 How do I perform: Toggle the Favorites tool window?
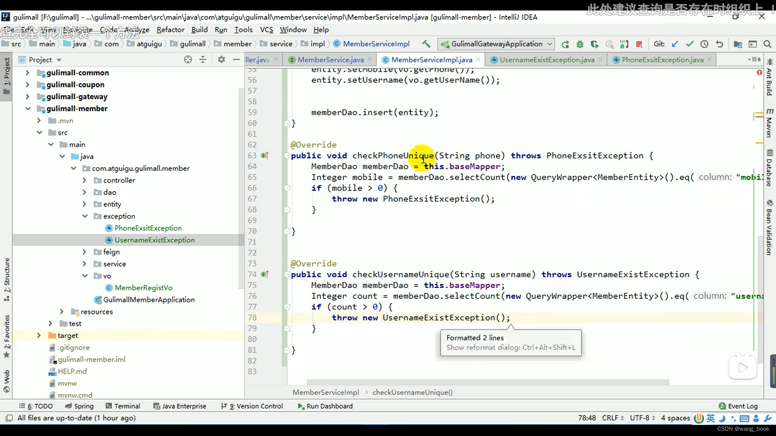[6, 336]
